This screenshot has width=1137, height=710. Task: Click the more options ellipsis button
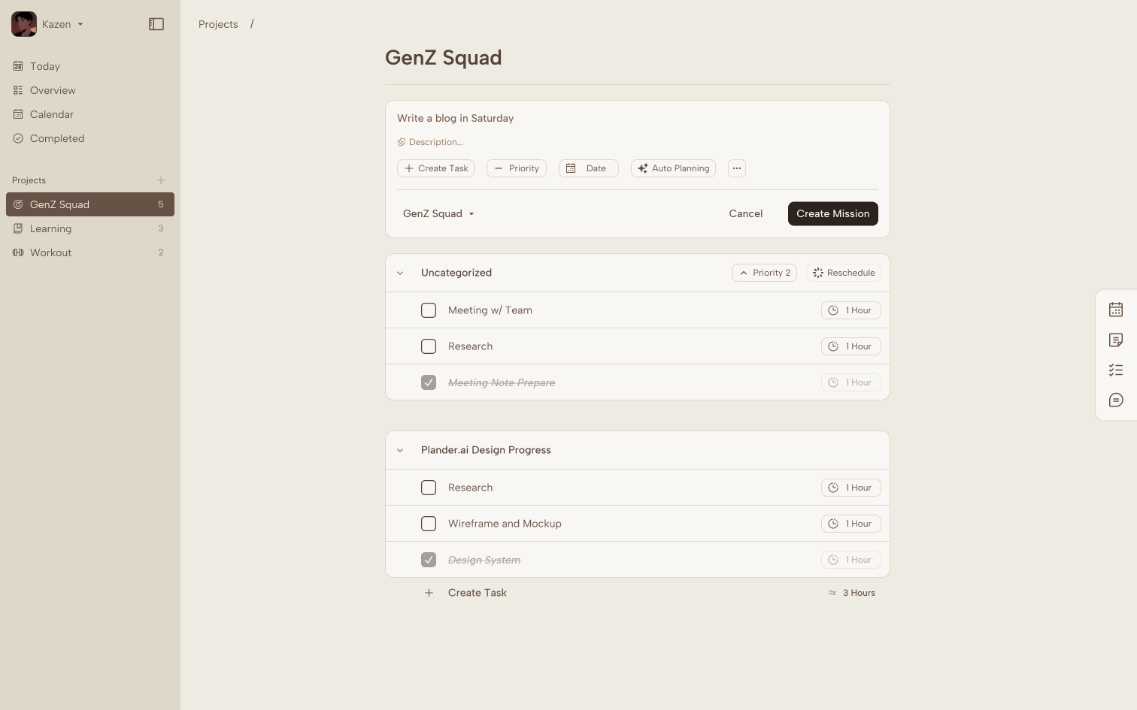[737, 168]
